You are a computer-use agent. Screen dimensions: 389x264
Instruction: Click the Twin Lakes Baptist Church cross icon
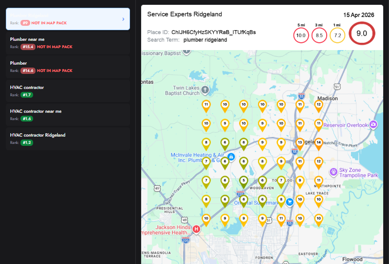(205, 89)
